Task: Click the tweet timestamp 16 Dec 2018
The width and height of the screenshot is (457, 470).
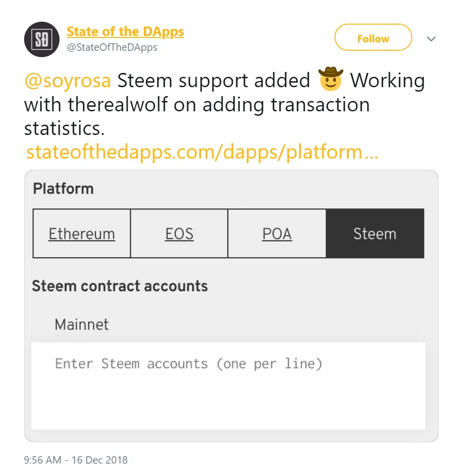Action: click(76, 460)
